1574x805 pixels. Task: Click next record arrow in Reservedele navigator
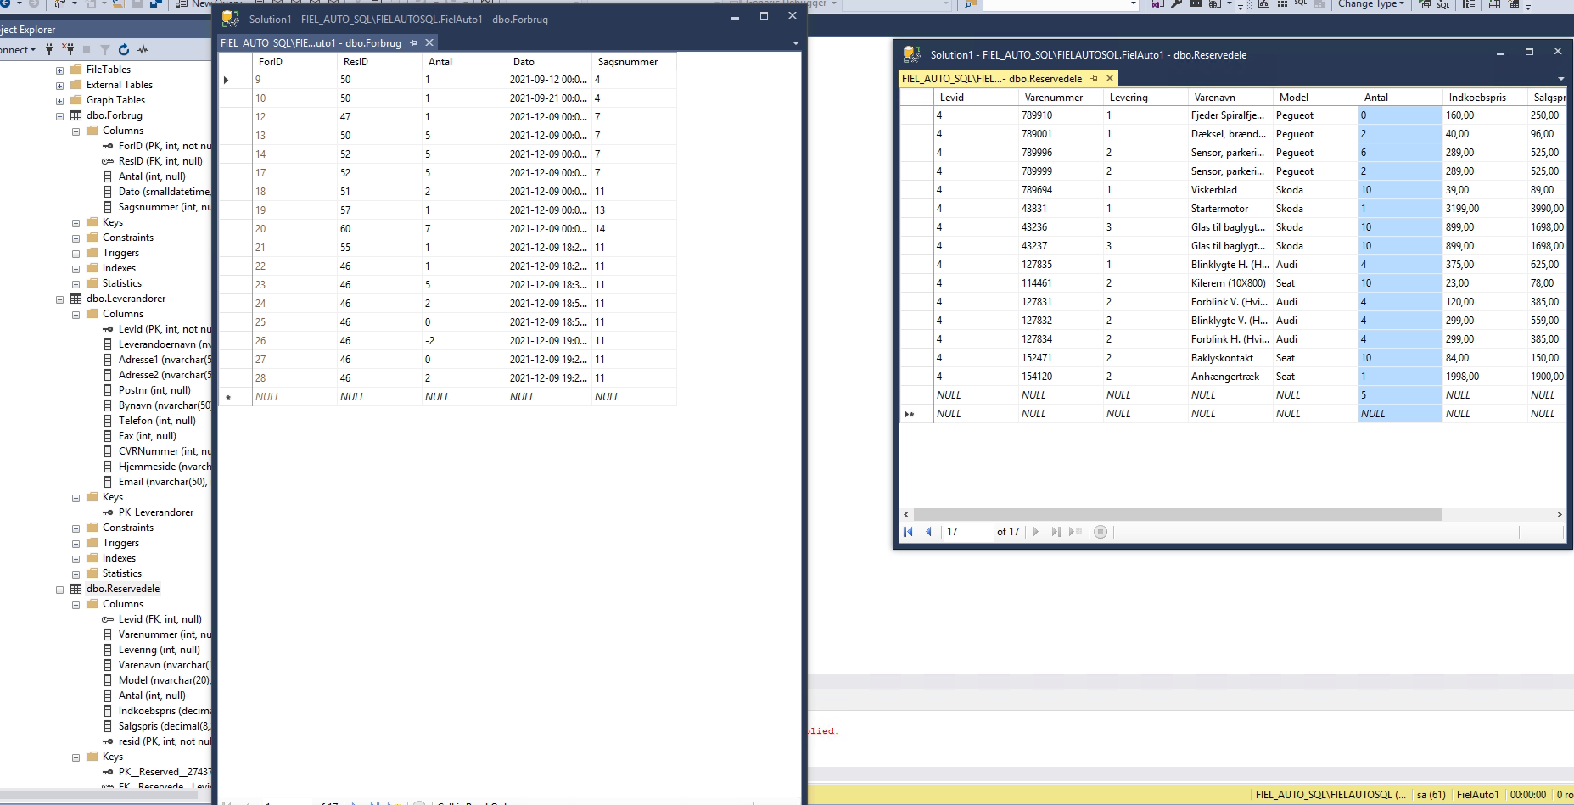point(1036,532)
